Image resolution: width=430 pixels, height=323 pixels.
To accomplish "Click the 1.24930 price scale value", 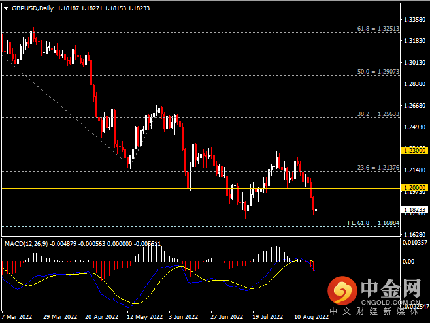I will tap(414, 127).
